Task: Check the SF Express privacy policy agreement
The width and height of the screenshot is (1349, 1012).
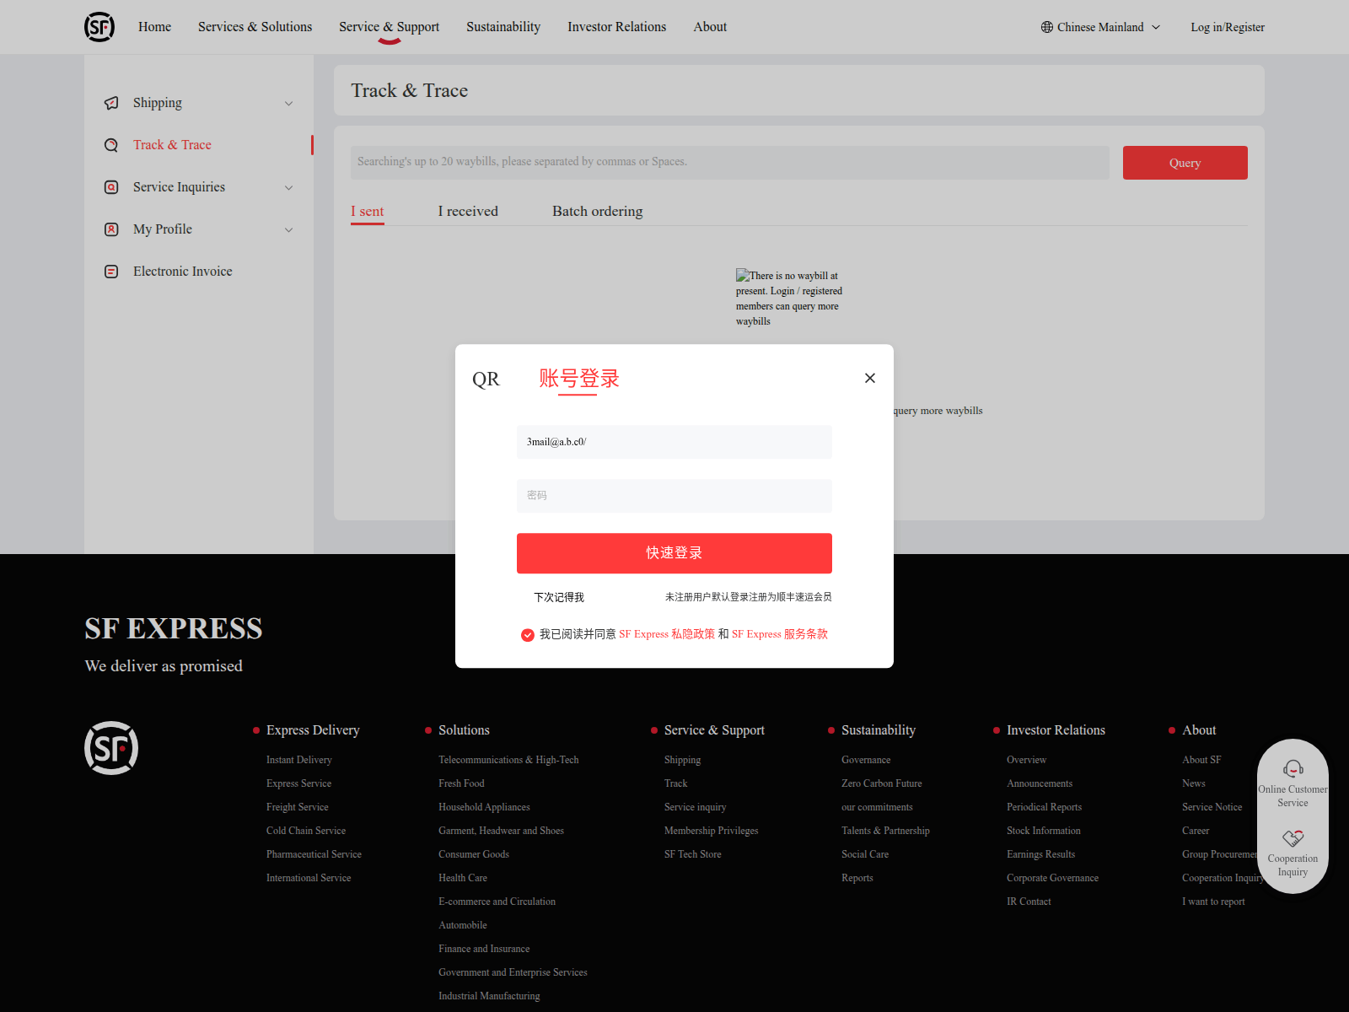Action: (528, 634)
